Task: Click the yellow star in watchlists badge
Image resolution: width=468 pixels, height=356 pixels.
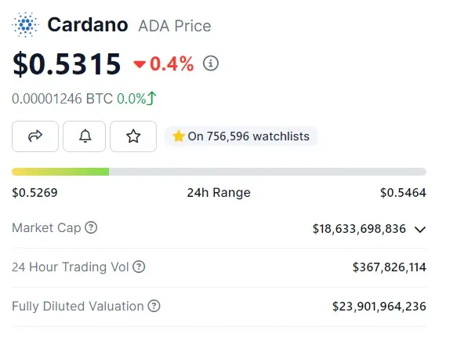Action: (179, 136)
